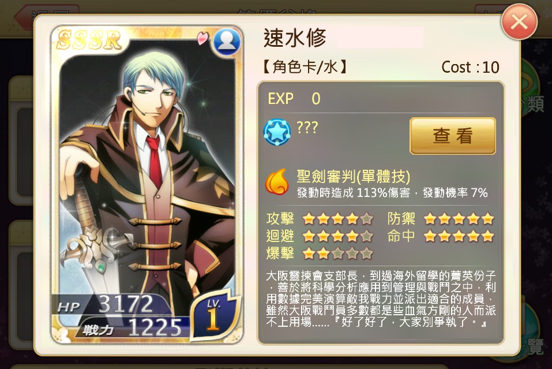Tap the 攻擊 star rating
The height and width of the screenshot is (369, 552).
coord(337,219)
